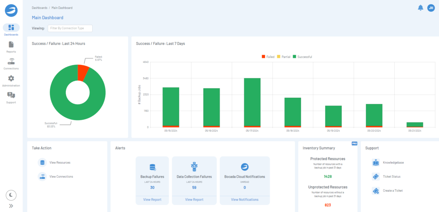Expand the sidebar with the chevron arrows
This screenshot has width=439, height=212.
[x=11, y=207]
